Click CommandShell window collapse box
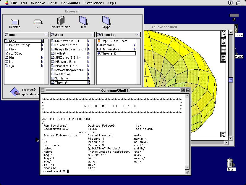This screenshot has width=246, height=185. [188, 90]
